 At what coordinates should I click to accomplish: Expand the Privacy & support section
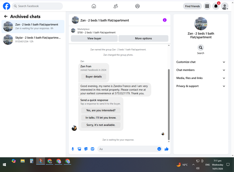tap(201, 86)
